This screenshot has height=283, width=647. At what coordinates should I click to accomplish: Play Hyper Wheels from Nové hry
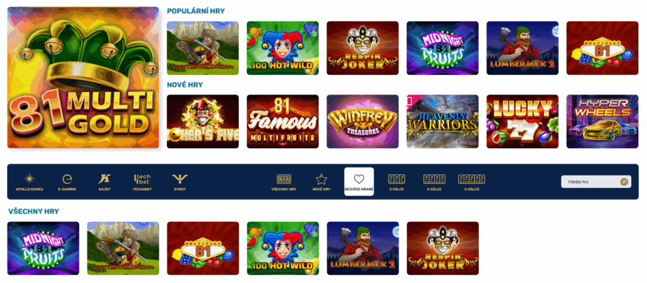point(602,122)
